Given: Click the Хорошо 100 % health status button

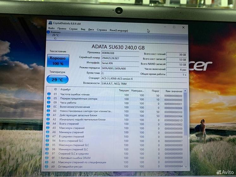Looking at the screenshot, I should [x=58, y=61].
